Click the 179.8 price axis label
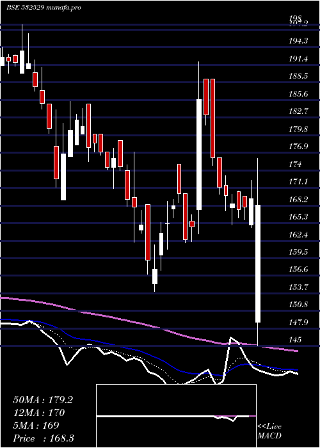Screen dimensions: 320x448 click(x=298, y=129)
